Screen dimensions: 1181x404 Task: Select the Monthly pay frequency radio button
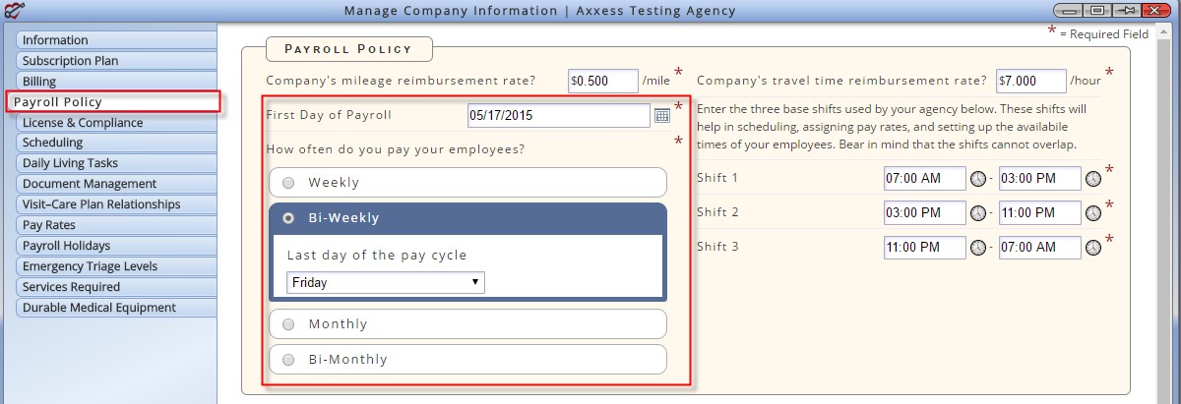288,324
